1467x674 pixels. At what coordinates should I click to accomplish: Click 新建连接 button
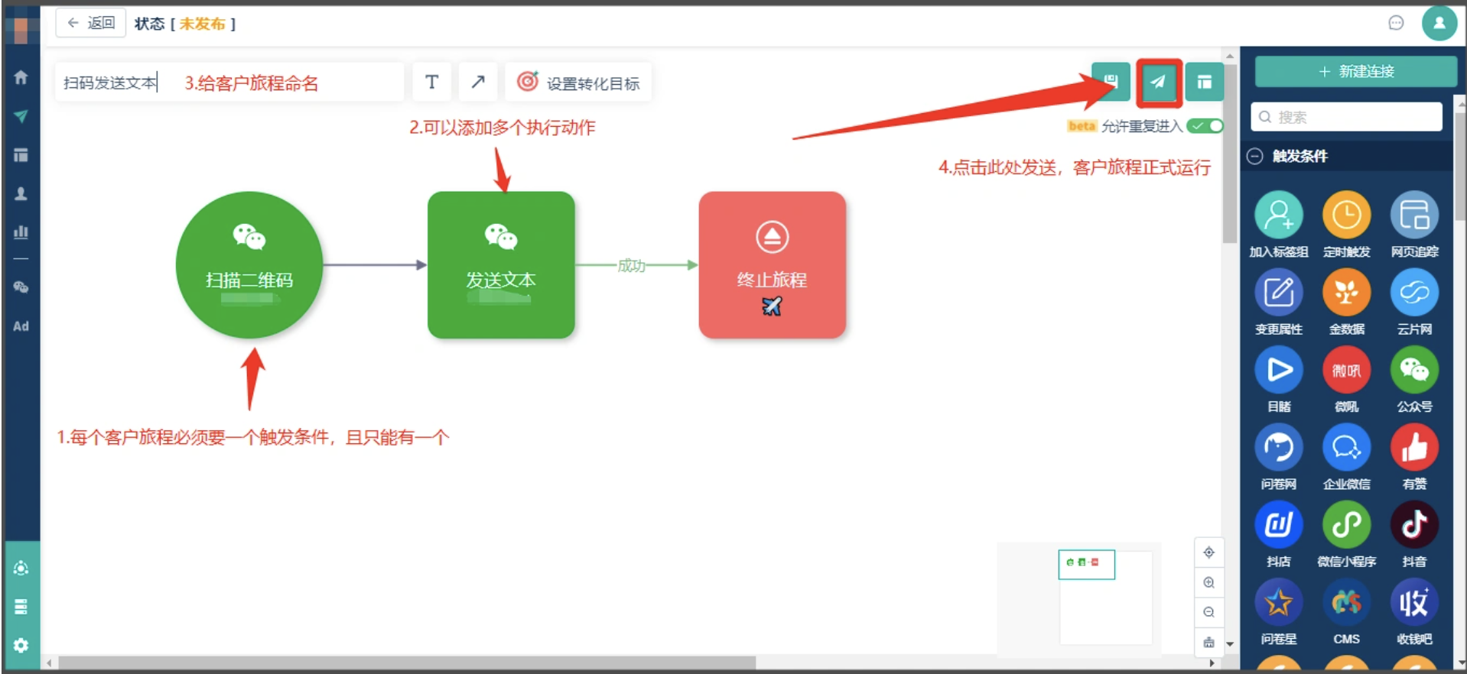(1355, 72)
